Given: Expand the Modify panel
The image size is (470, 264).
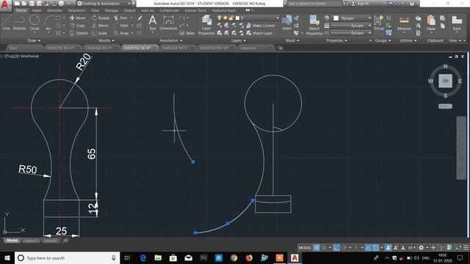Looking at the screenshot, I should coord(106,40).
